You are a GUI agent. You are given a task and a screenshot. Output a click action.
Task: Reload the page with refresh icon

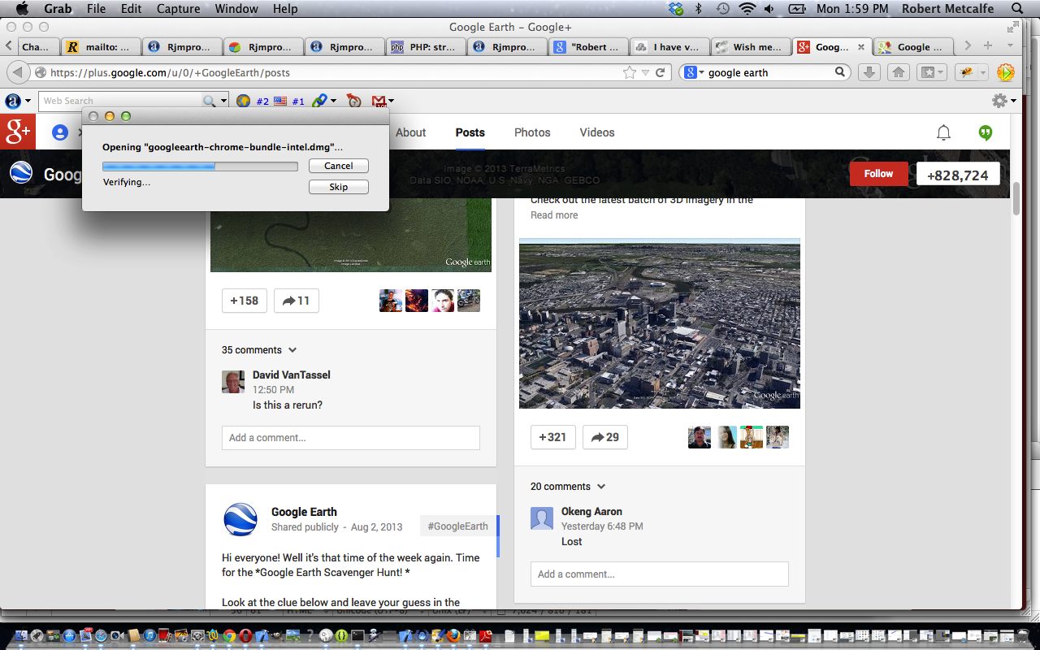pyautogui.click(x=661, y=72)
